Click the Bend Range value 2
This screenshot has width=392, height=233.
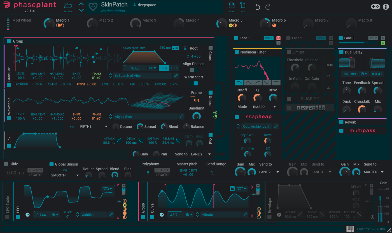click(212, 173)
